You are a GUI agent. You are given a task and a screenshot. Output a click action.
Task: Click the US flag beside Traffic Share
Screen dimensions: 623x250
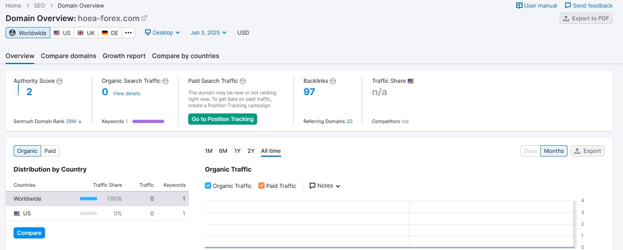(x=411, y=81)
